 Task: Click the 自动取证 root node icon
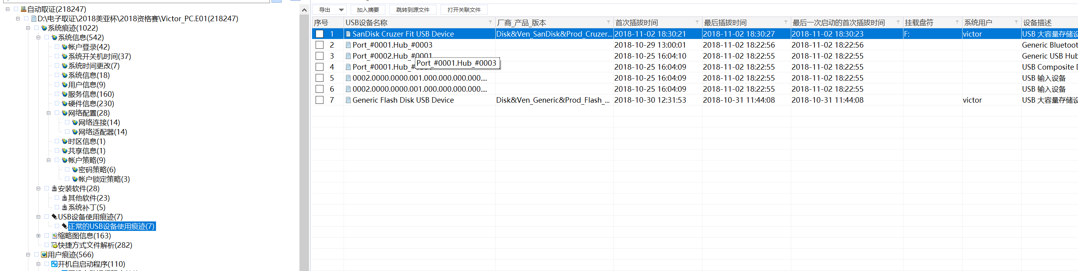tap(23, 9)
